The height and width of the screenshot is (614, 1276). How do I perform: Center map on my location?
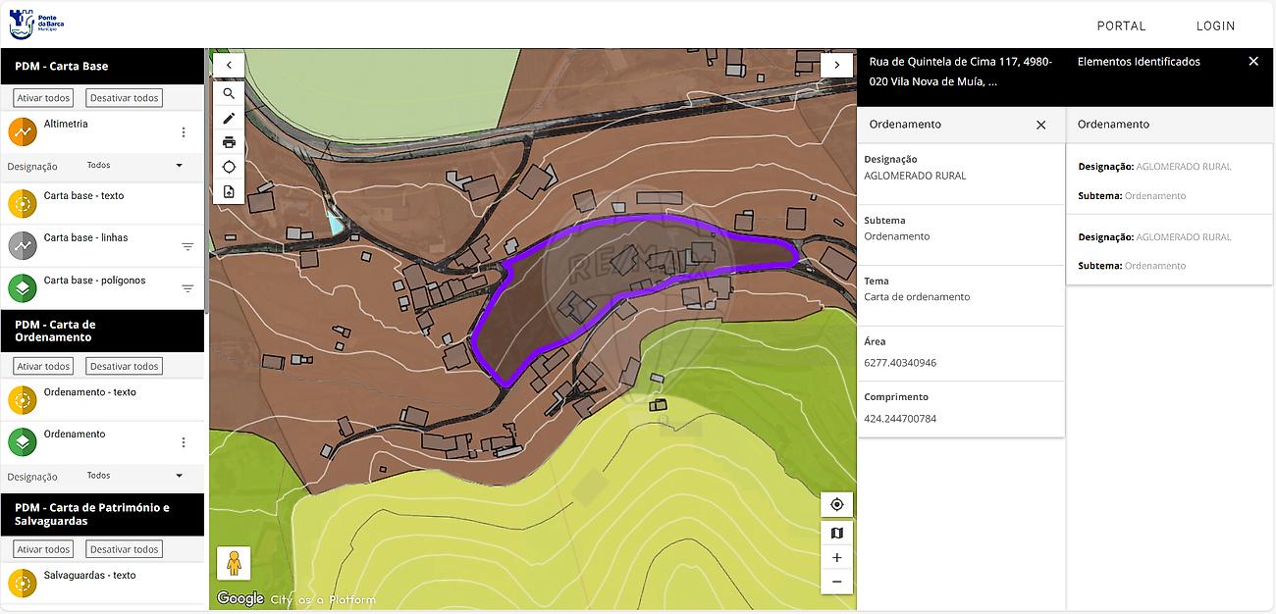coord(836,504)
